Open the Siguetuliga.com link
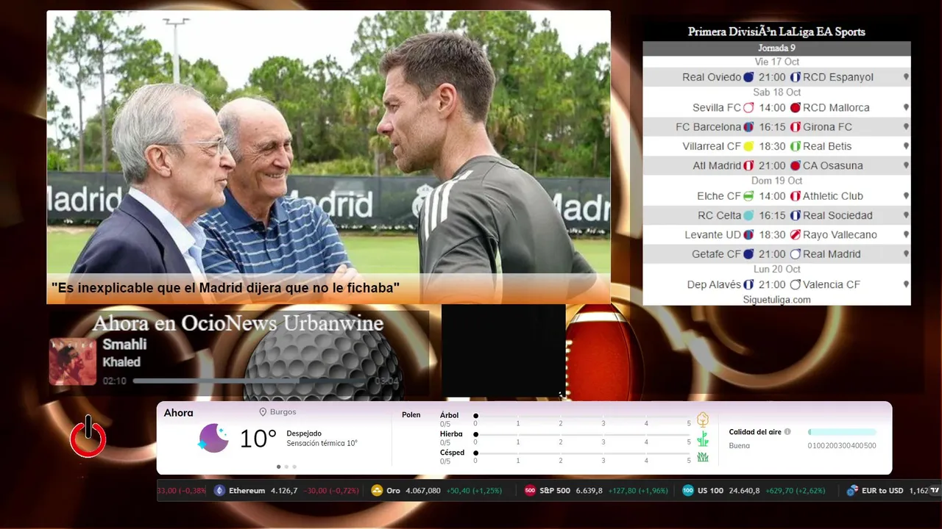This screenshot has height=529, width=942. tap(776, 300)
